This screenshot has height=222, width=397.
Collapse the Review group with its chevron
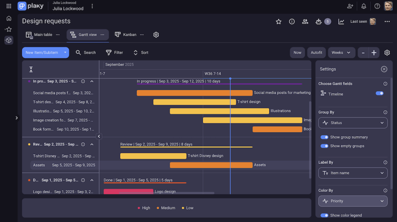(x=92, y=144)
